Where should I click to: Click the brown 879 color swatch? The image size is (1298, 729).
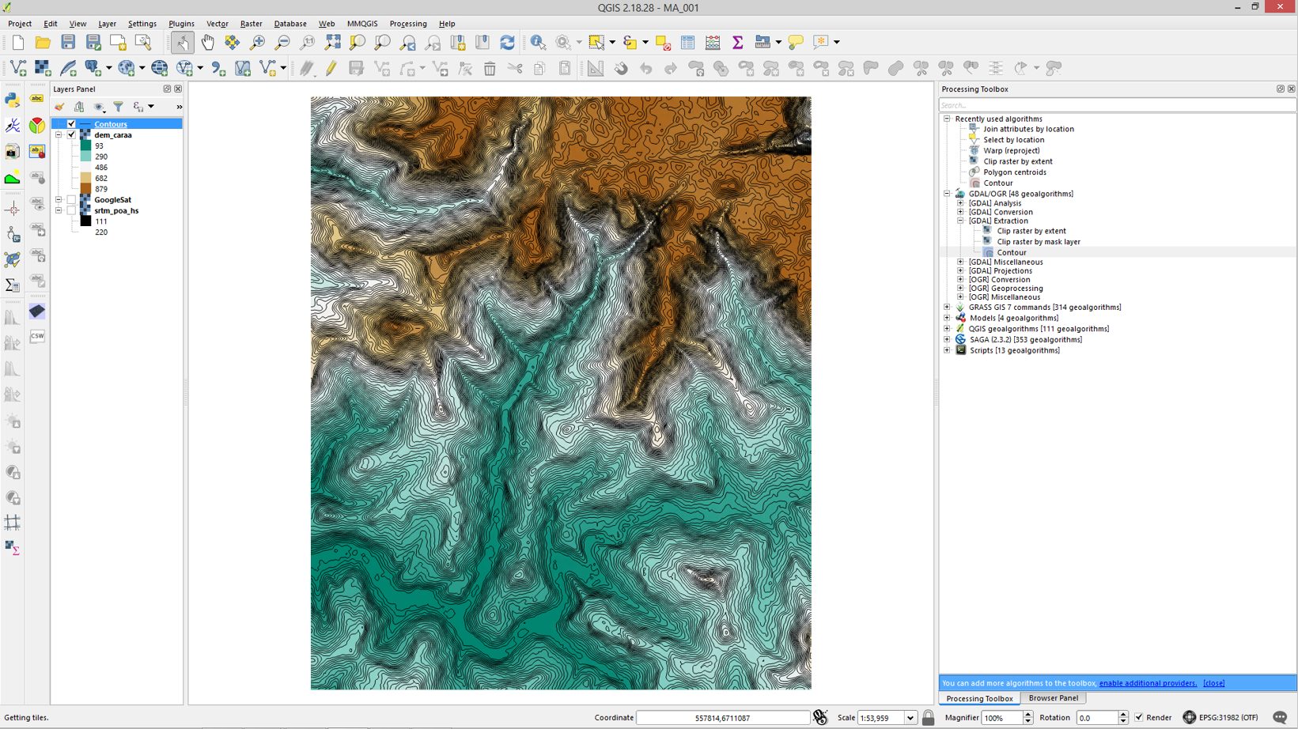click(85, 189)
